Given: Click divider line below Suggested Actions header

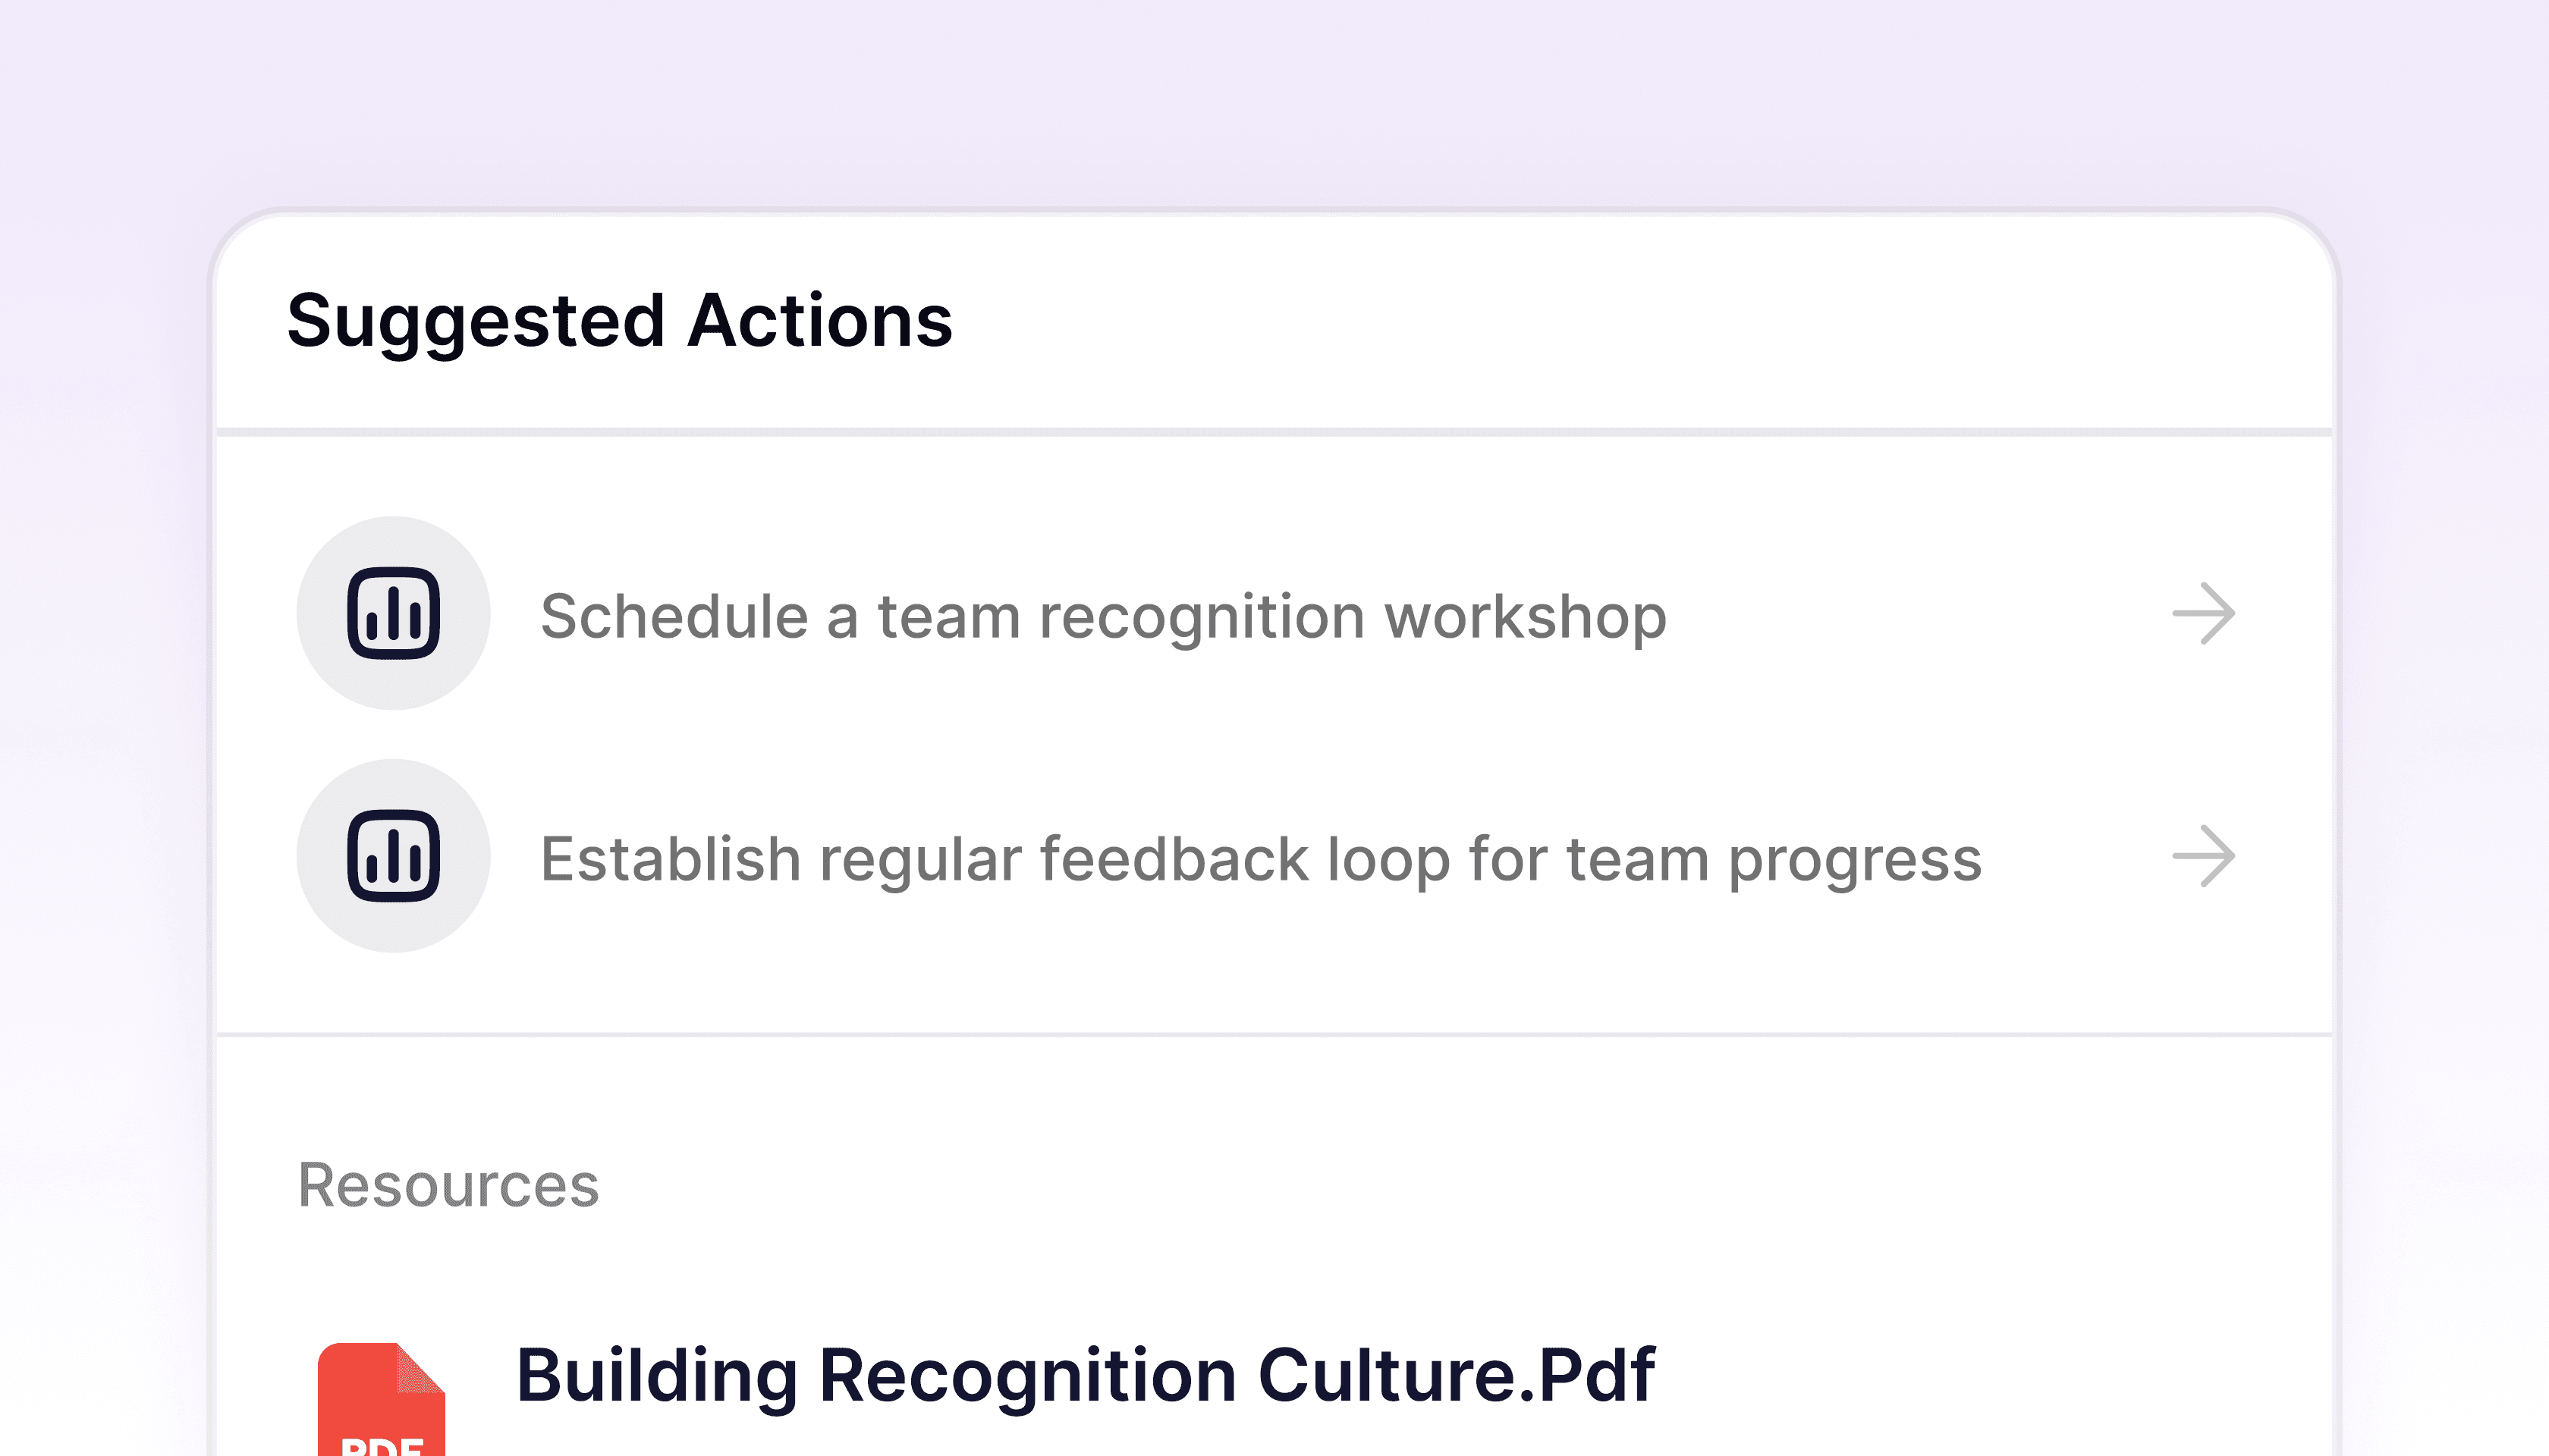Looking at the screenshot, I should coord(1274,432).
